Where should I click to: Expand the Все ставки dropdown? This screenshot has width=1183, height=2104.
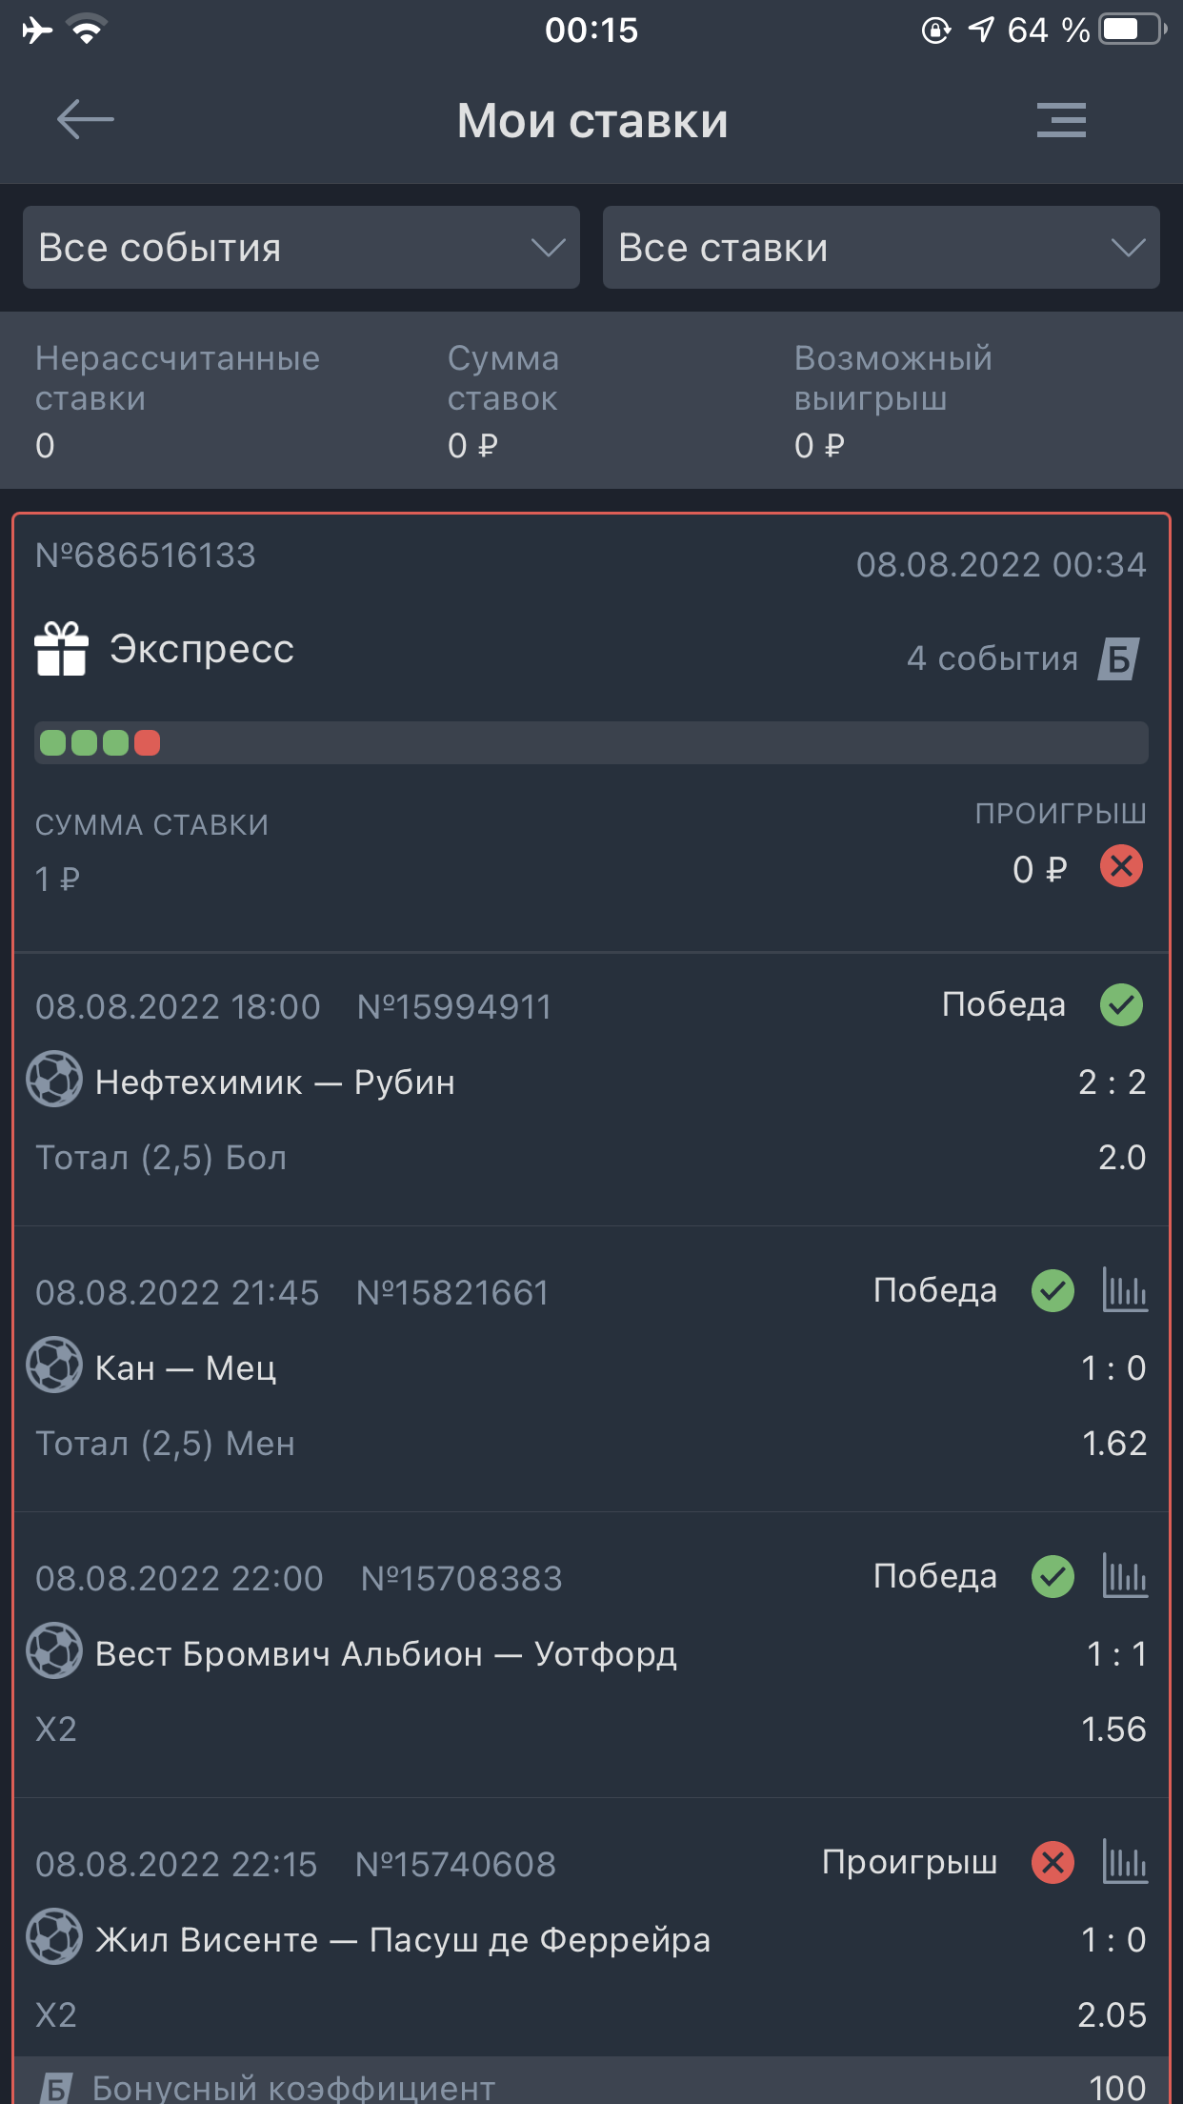pos(881,248)
